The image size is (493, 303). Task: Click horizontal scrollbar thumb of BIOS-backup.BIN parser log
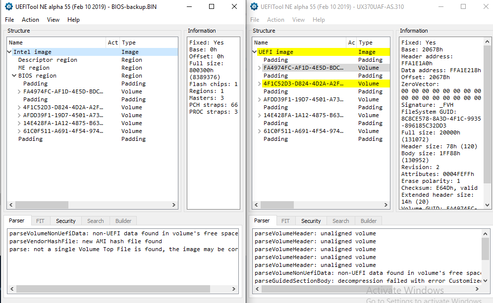pos(113,289)
